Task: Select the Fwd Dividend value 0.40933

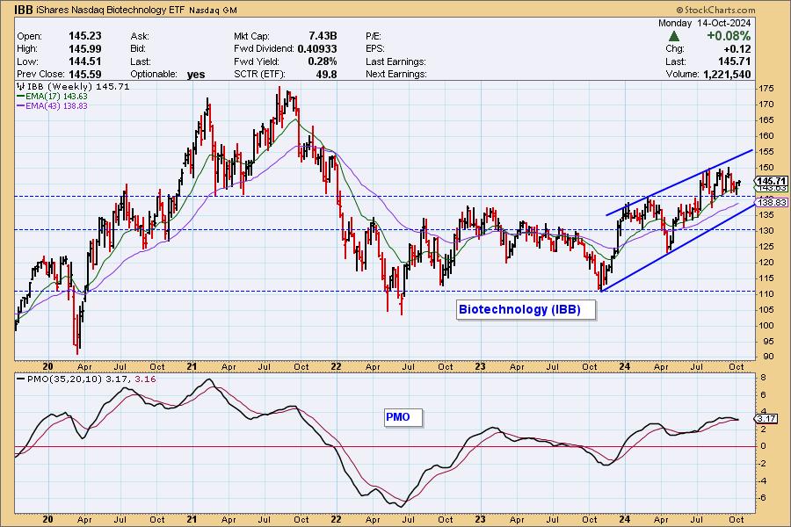Action: tap(317, 49)
